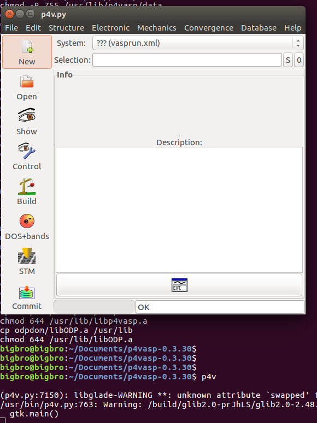Open the vasprun.xml System dropdown
This screenshot has width=317, height=423.
pos(198,43)
